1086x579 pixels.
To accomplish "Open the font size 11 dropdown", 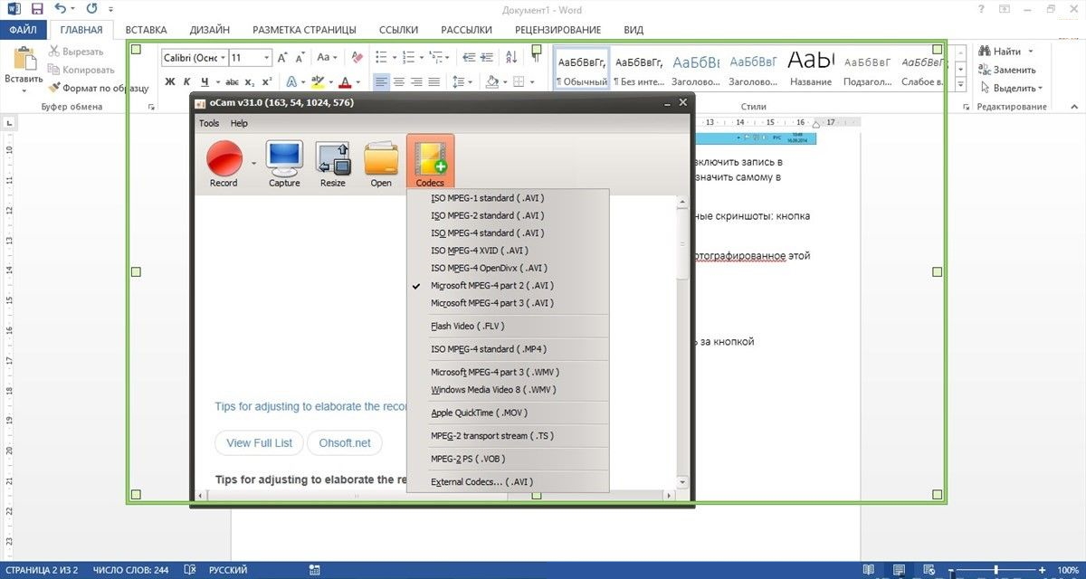I will (x=266, y=57).
